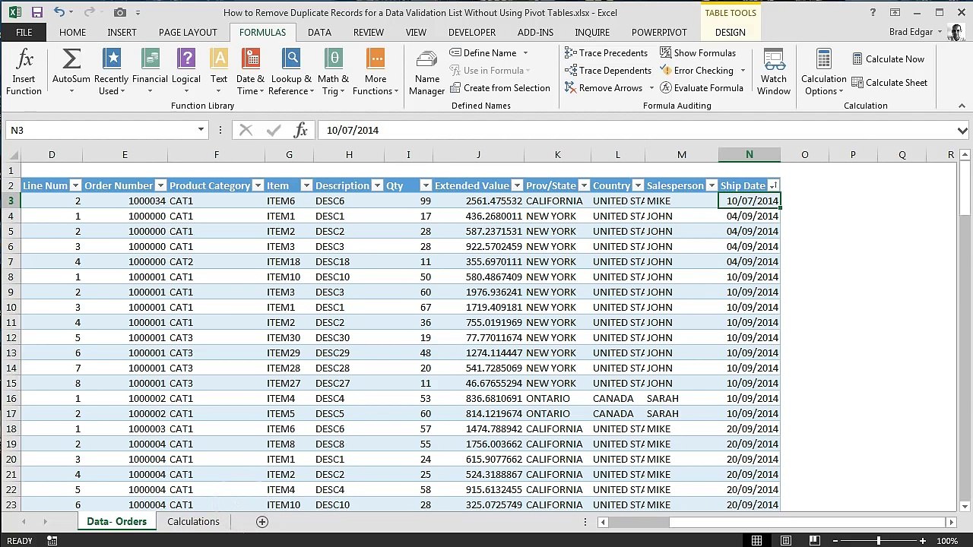
Task: Click Trace Dependents
Action: tap(608, 71)
